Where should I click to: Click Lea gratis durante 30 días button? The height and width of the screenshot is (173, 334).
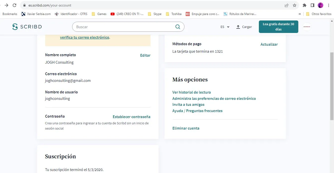tap(279, 27)
